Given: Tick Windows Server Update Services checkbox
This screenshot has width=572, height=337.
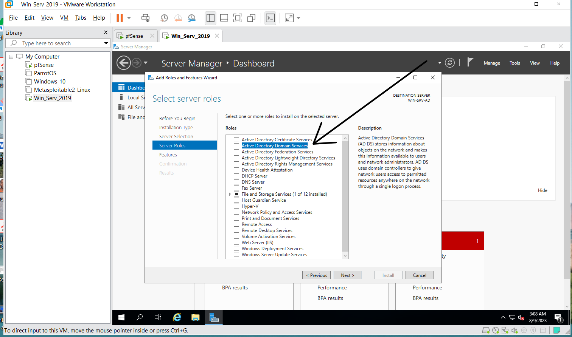Looking at the screenshot, I should pyautogui.click(x=236, y=255).
